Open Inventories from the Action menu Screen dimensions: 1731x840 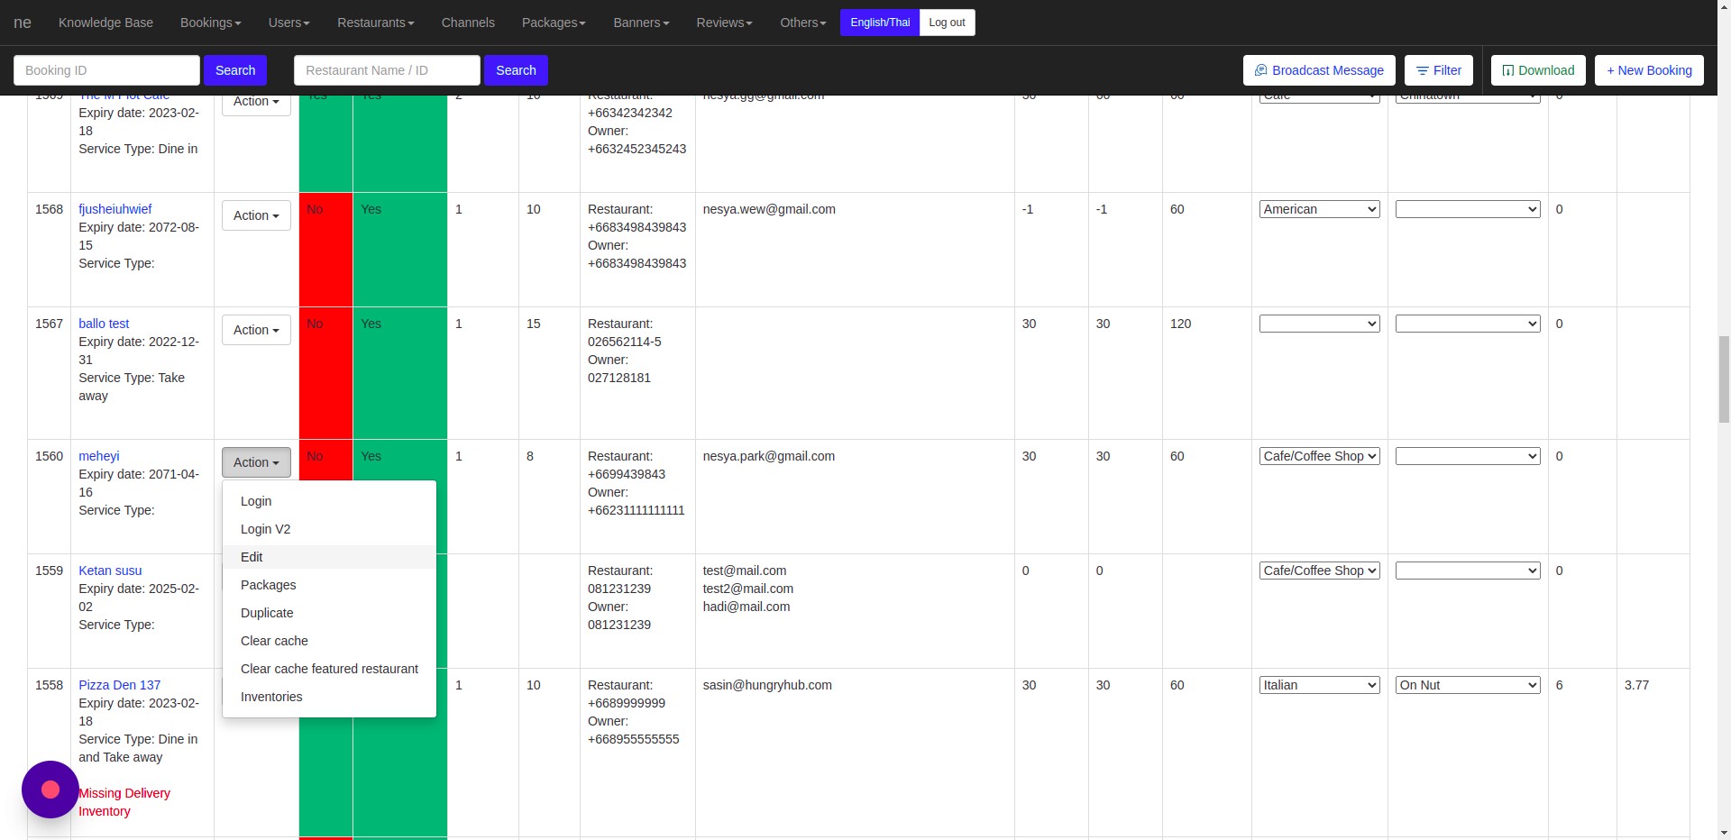tap(271, 697)
